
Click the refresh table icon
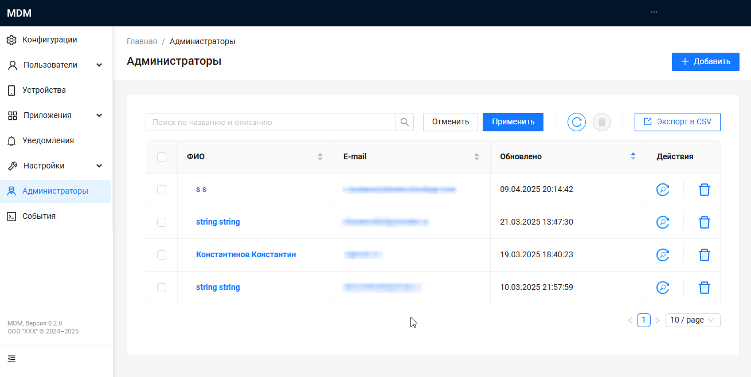[x=576, y=122]
